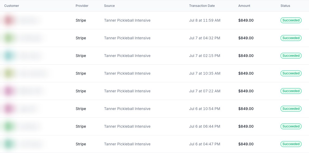Screen dimensions: 309x153
Task: Open Tanner Pickleball Intensive source, Jul 7 07:22 AM
Action: pyautogui.click(x=127, y=91)
